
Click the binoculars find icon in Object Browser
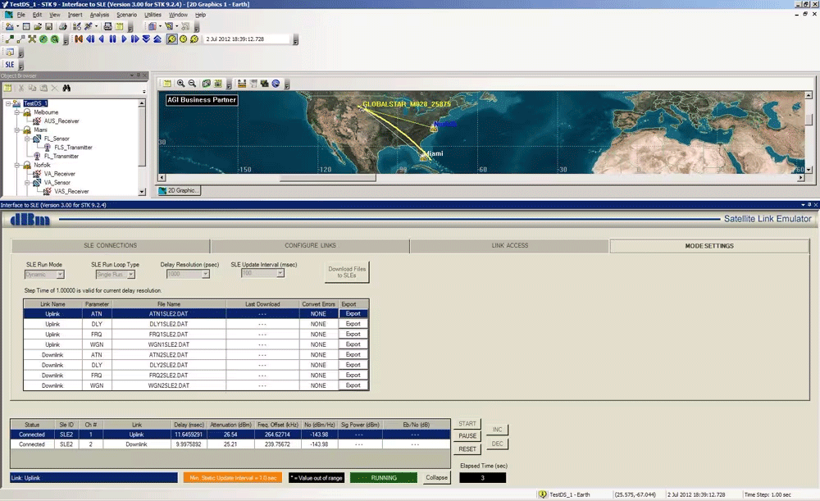pyautogui.click(x=66, y=88)
